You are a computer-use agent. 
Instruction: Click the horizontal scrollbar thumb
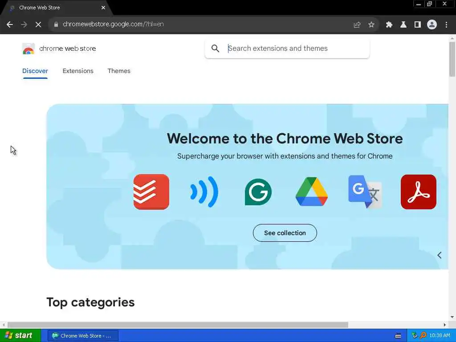(x=178, y=325)
